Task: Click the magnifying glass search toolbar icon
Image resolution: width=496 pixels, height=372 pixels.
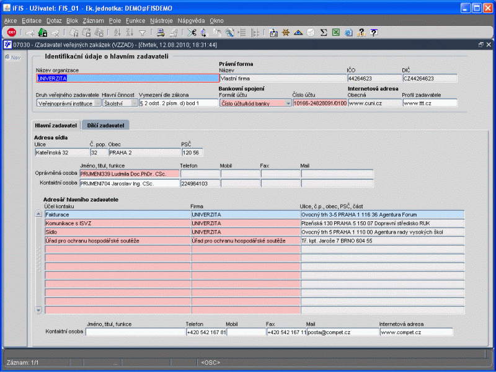Action: 229,32
